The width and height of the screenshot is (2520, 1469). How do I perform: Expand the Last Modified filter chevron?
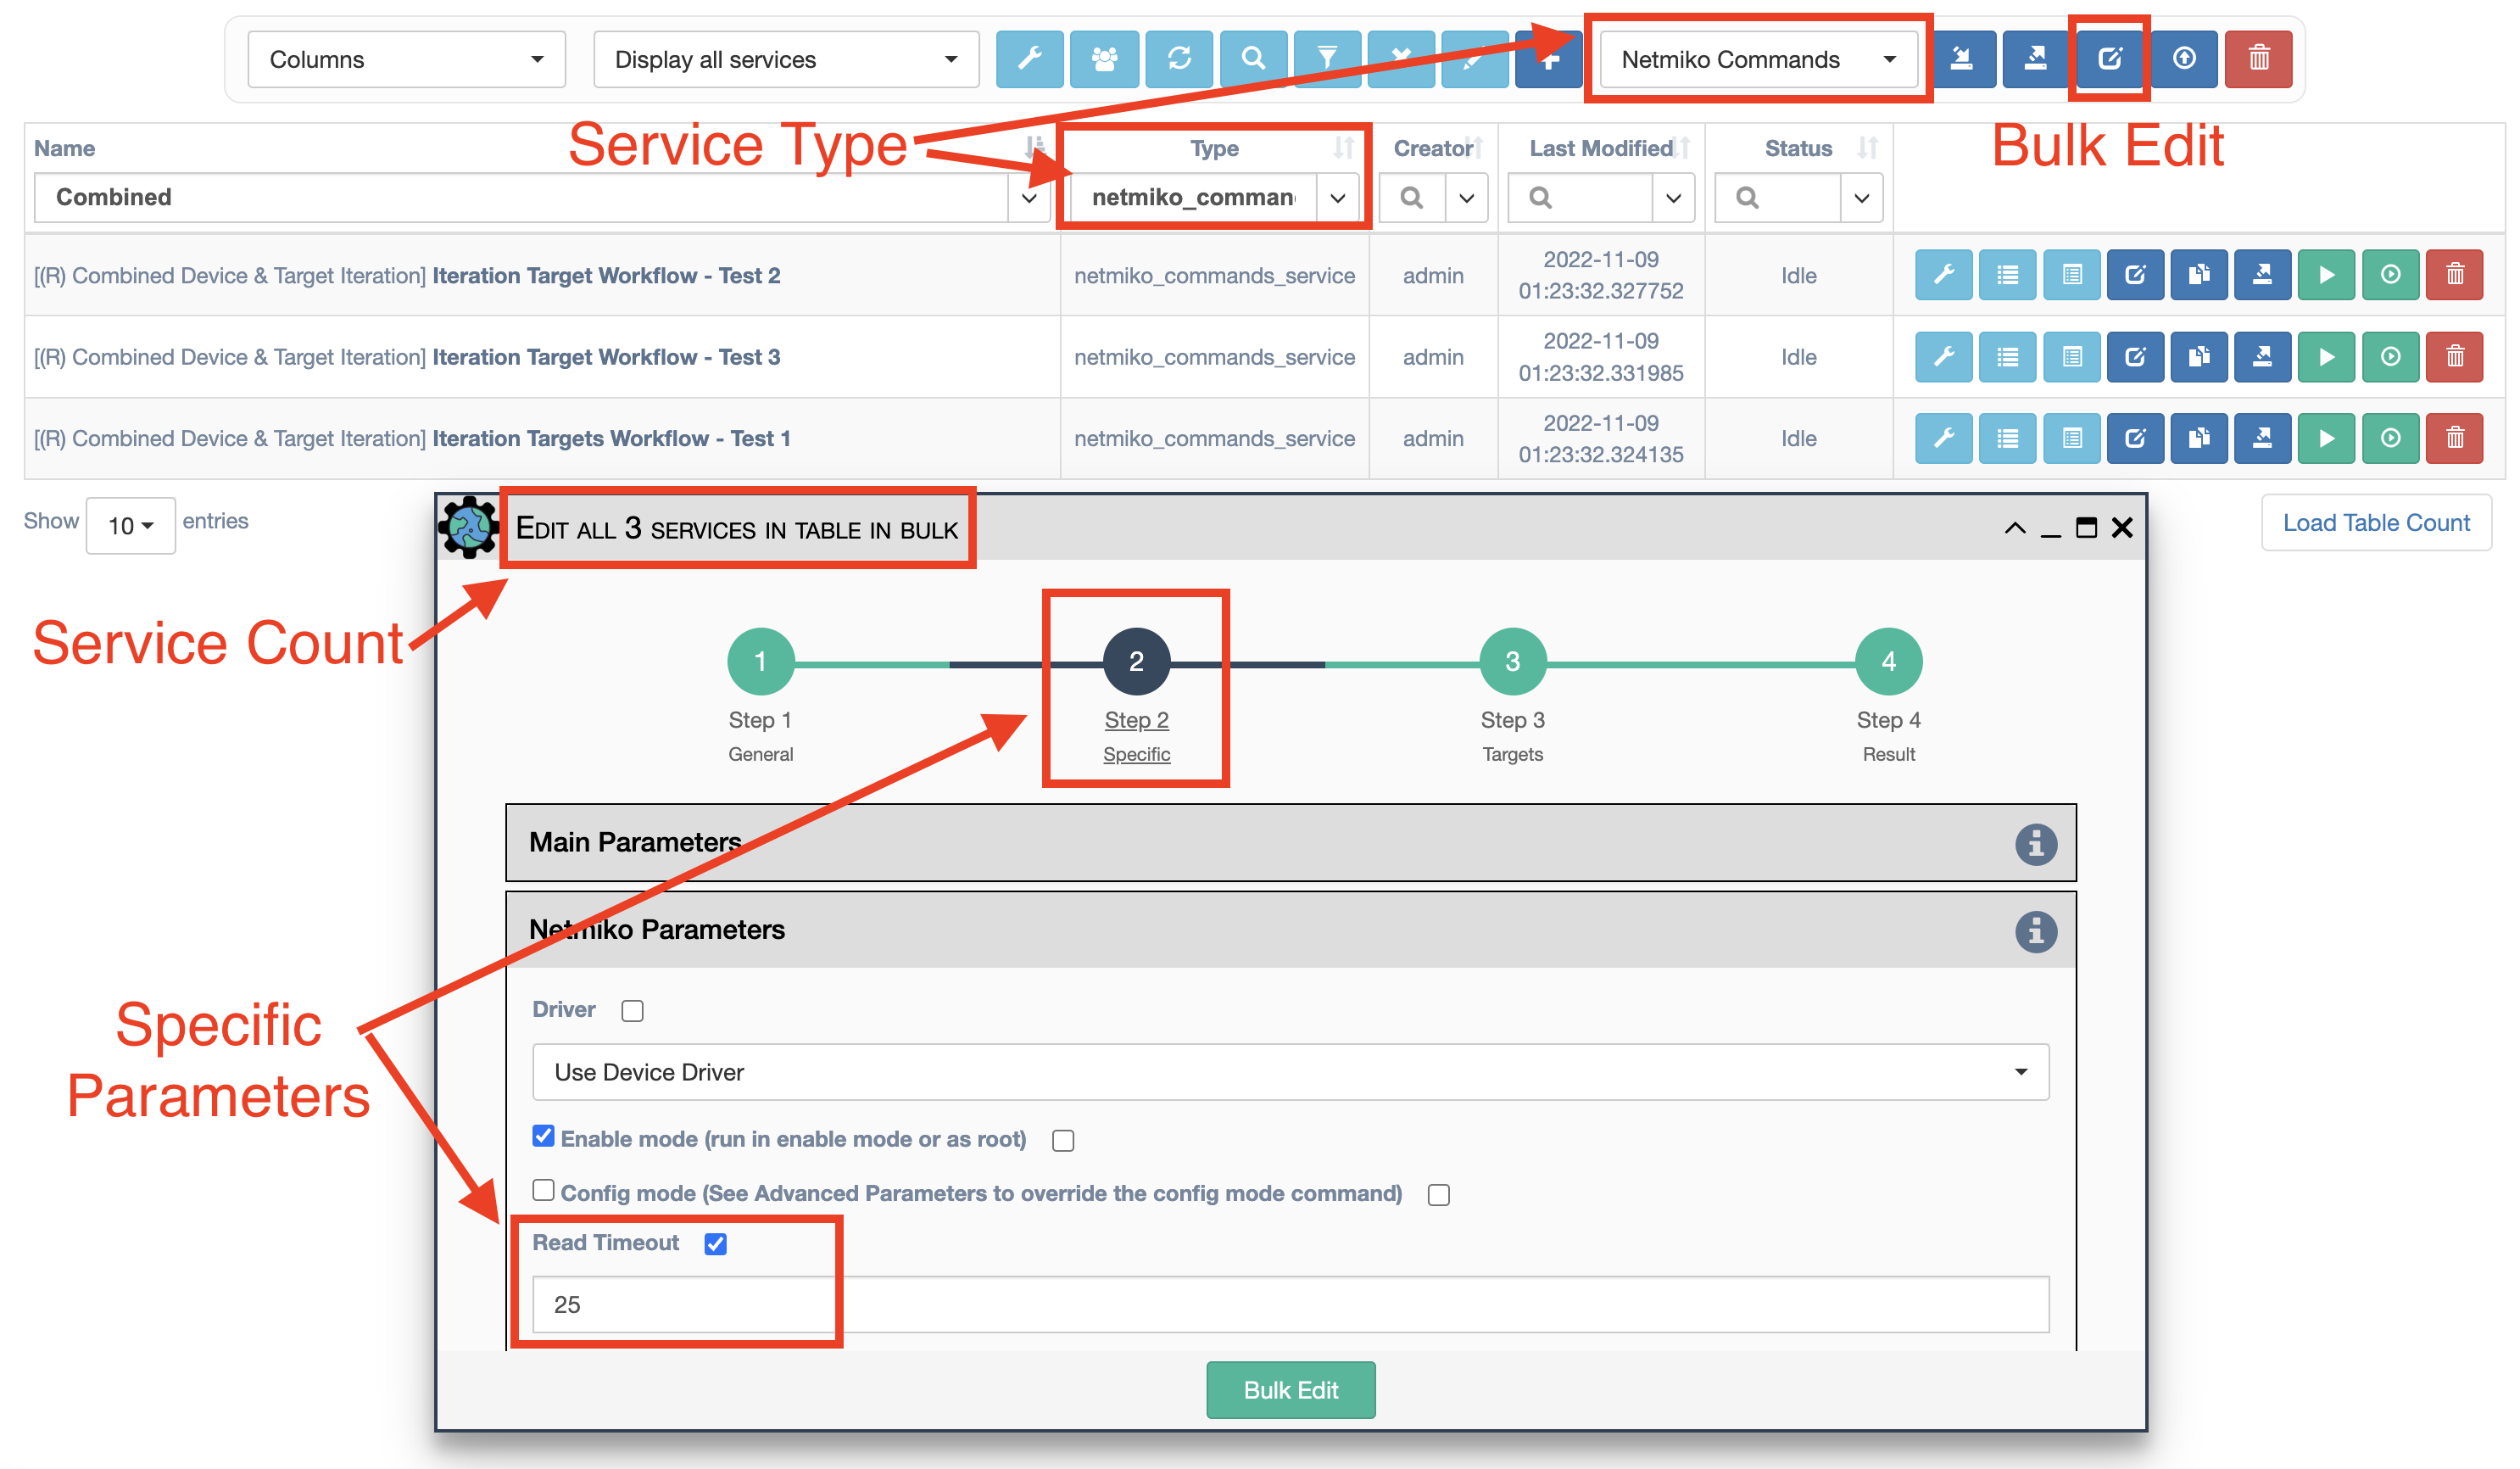click(x=1673, y=198)
